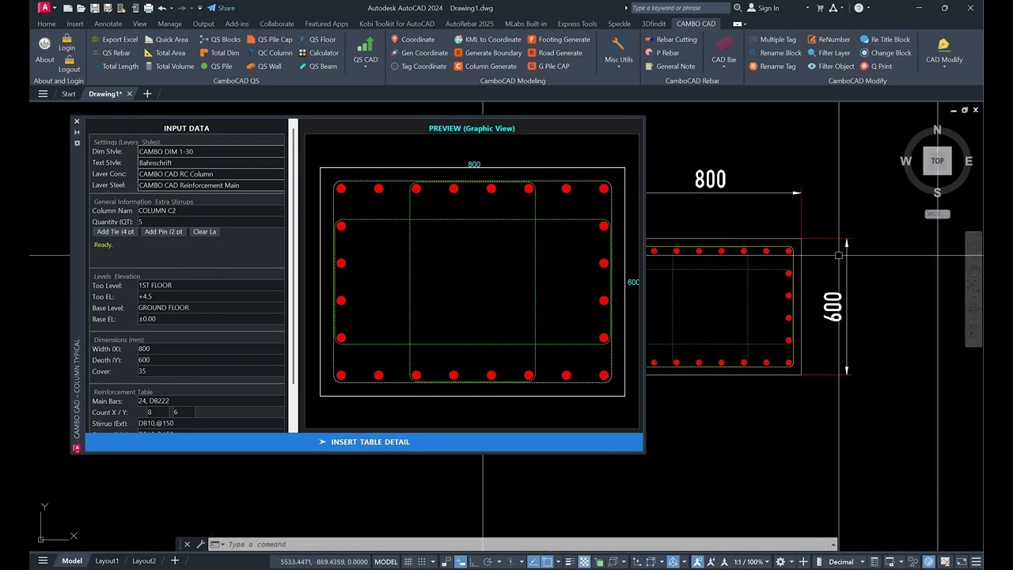Run the Generate Boundary command
Viewport: 1013px width, 570px height.
[488, 53]
